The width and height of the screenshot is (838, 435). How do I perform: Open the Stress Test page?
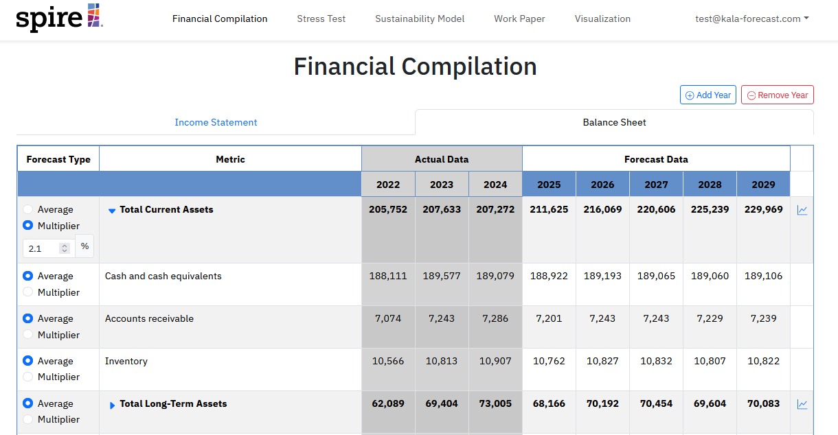(321, 19)
